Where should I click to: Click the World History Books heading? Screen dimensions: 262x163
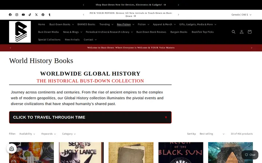point(41,61)
